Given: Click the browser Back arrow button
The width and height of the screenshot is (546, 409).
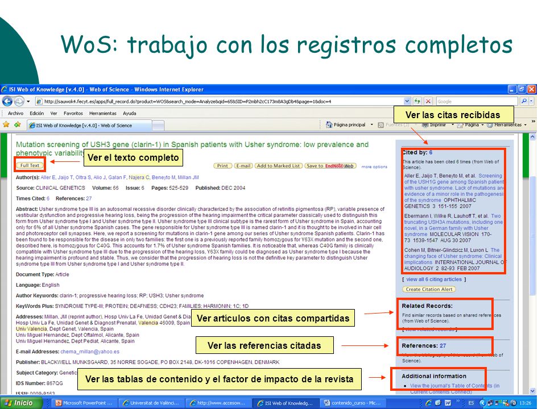Looking at the screenshot, I should [x=7, y=101].
